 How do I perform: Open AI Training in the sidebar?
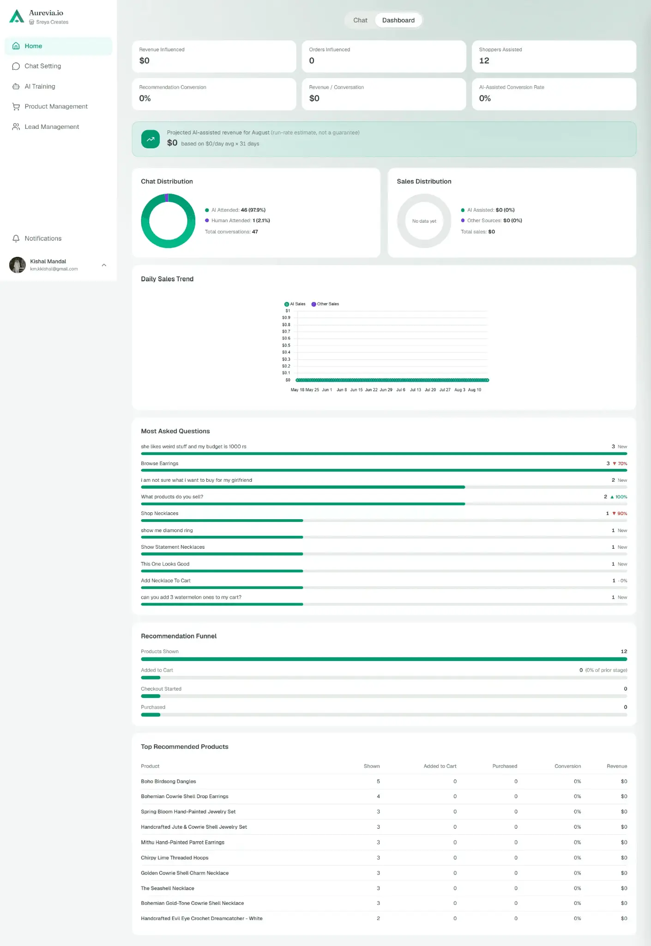click(x=58, y=86)
